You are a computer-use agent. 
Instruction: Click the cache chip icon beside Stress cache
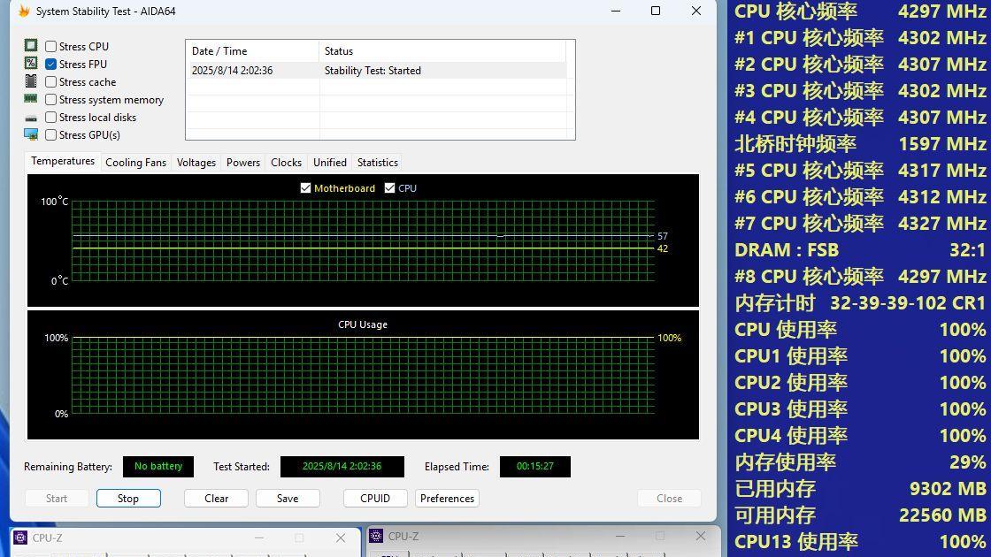tap(31, 80)
